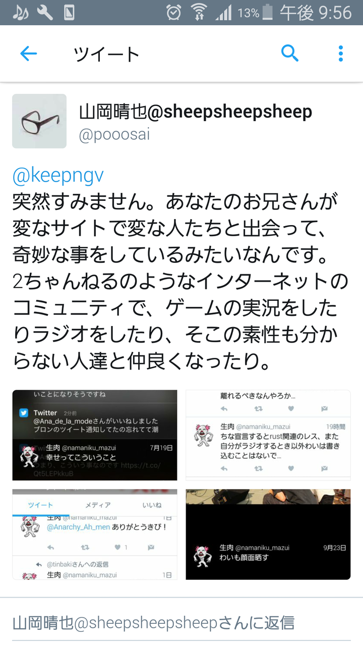The image size is (363, 646).
Task: Open the third attached image thumbnail
Action: 95,534
